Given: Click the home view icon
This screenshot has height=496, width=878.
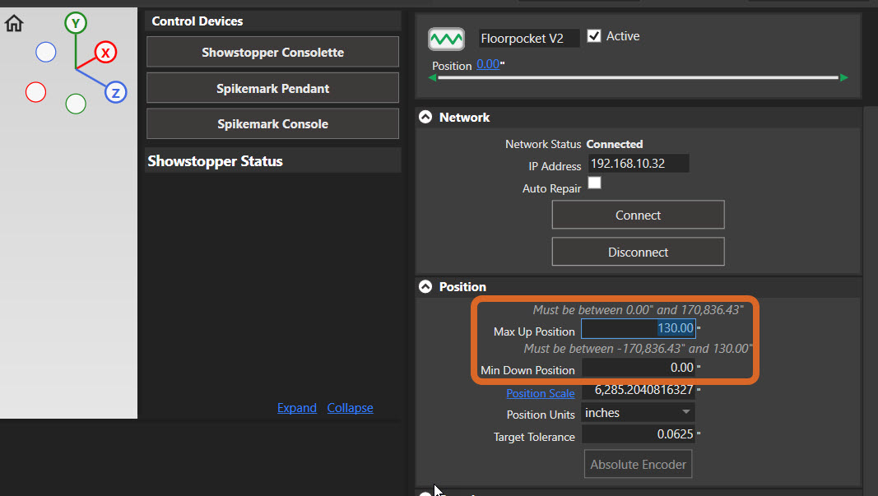Looking at the screenshot, I should tap(14, 23).
